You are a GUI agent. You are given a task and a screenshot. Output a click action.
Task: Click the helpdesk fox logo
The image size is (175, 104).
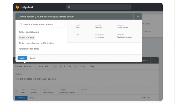pyautogui.click(x=18, y=7)
